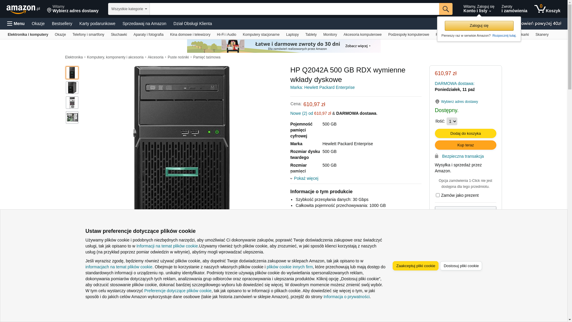Image resolution: width=572 pixels, height=322 pixels.
Task: Open the Ilość quantity dropdown
Action: (452, 121)
